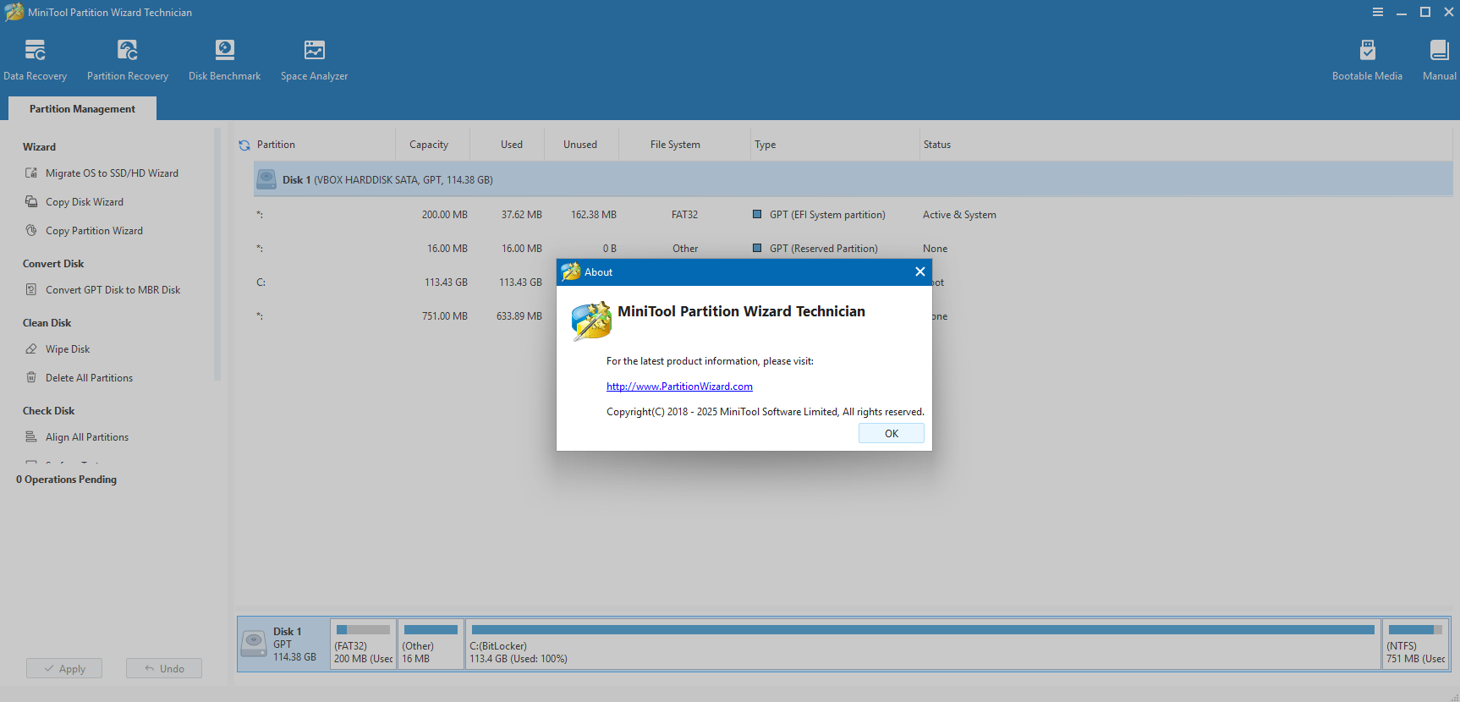Select the NTFS 751 MB block in disk map
The width and height of the screenshot is (1460, 702).
point(1416,644)
